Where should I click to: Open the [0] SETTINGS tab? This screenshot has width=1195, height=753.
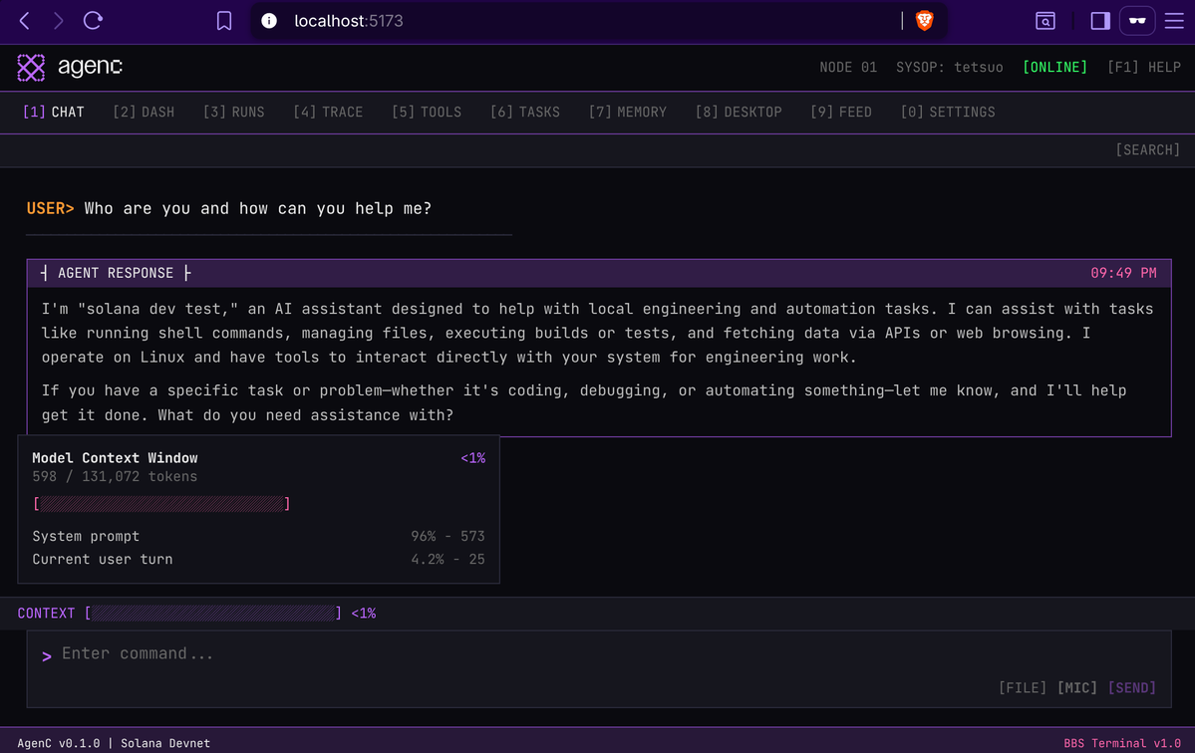(948, 112)
